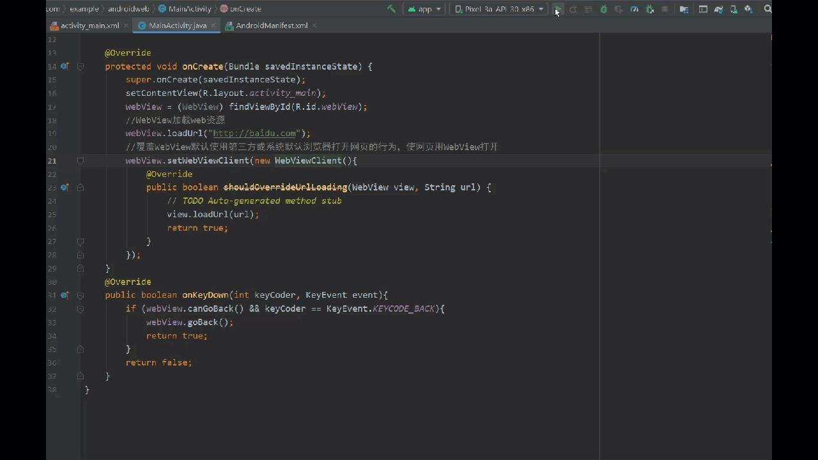Close the activity_main.xml tab
Screen dimensions: 818x460
pos(125,26)
